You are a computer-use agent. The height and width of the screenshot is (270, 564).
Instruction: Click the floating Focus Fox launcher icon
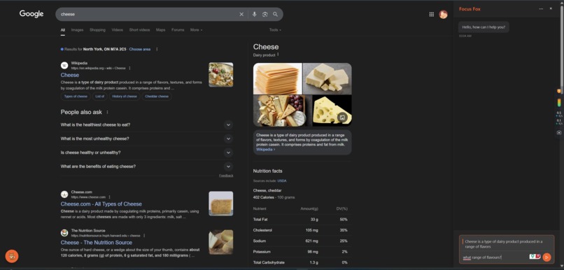tap(12, 256)
